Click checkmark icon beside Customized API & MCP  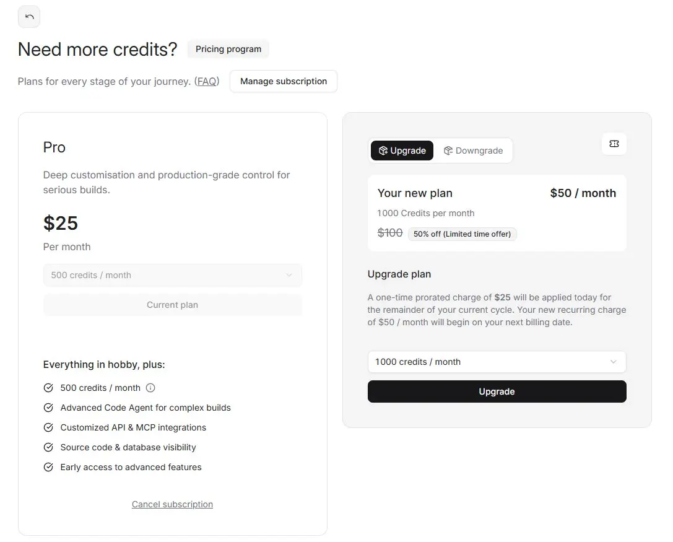tap(48, 427)
